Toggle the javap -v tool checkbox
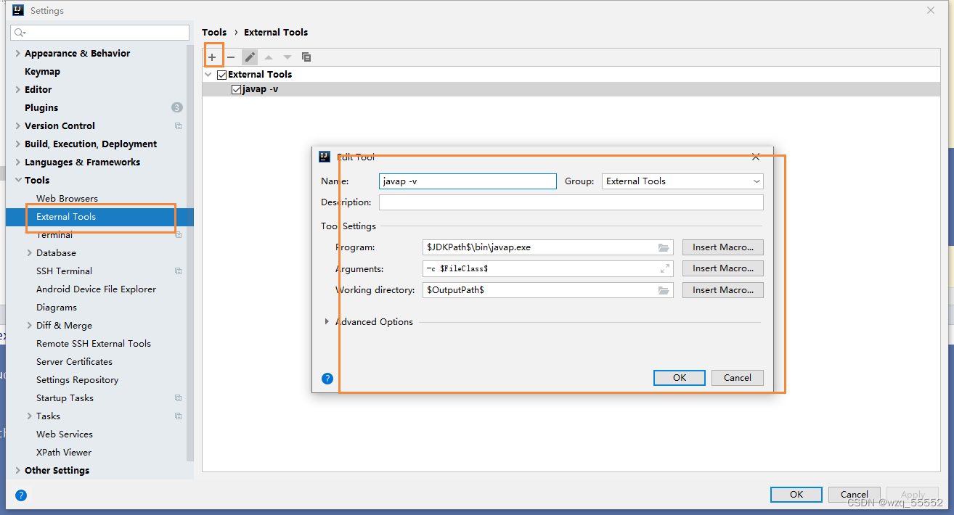 pyautogui.click(x=236, y=90)
